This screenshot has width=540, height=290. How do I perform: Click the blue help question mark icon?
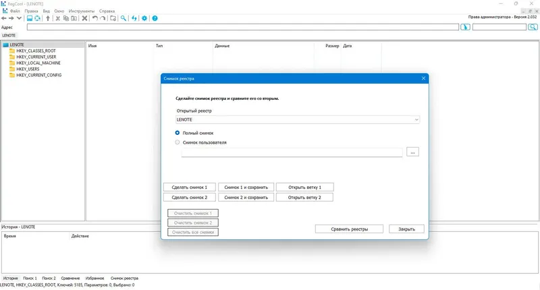pyautogui.click(x=155, y=18)
